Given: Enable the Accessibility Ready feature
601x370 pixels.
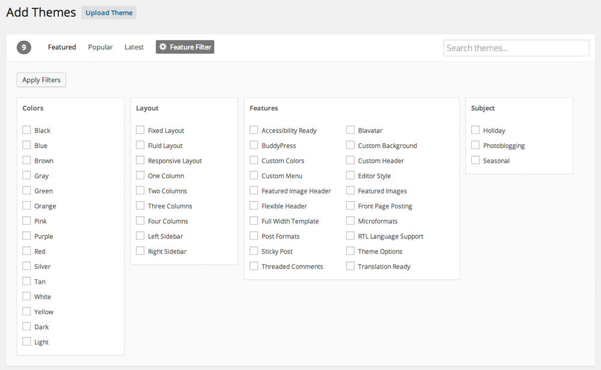Looking at the screenshot, I should click(253, 130).
